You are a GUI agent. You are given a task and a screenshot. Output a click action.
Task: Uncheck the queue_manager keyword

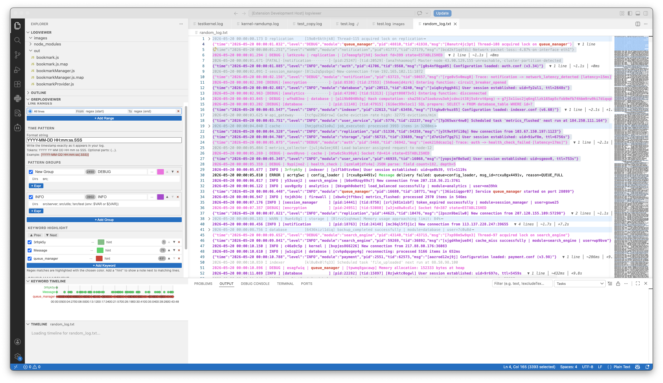tap(30, 258)
